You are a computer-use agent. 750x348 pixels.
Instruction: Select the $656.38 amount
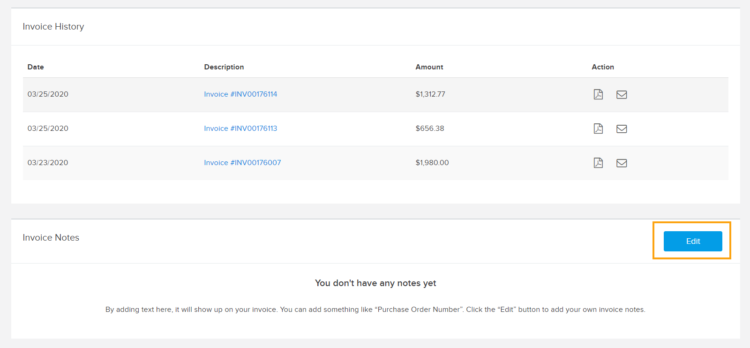click(430, 129)
